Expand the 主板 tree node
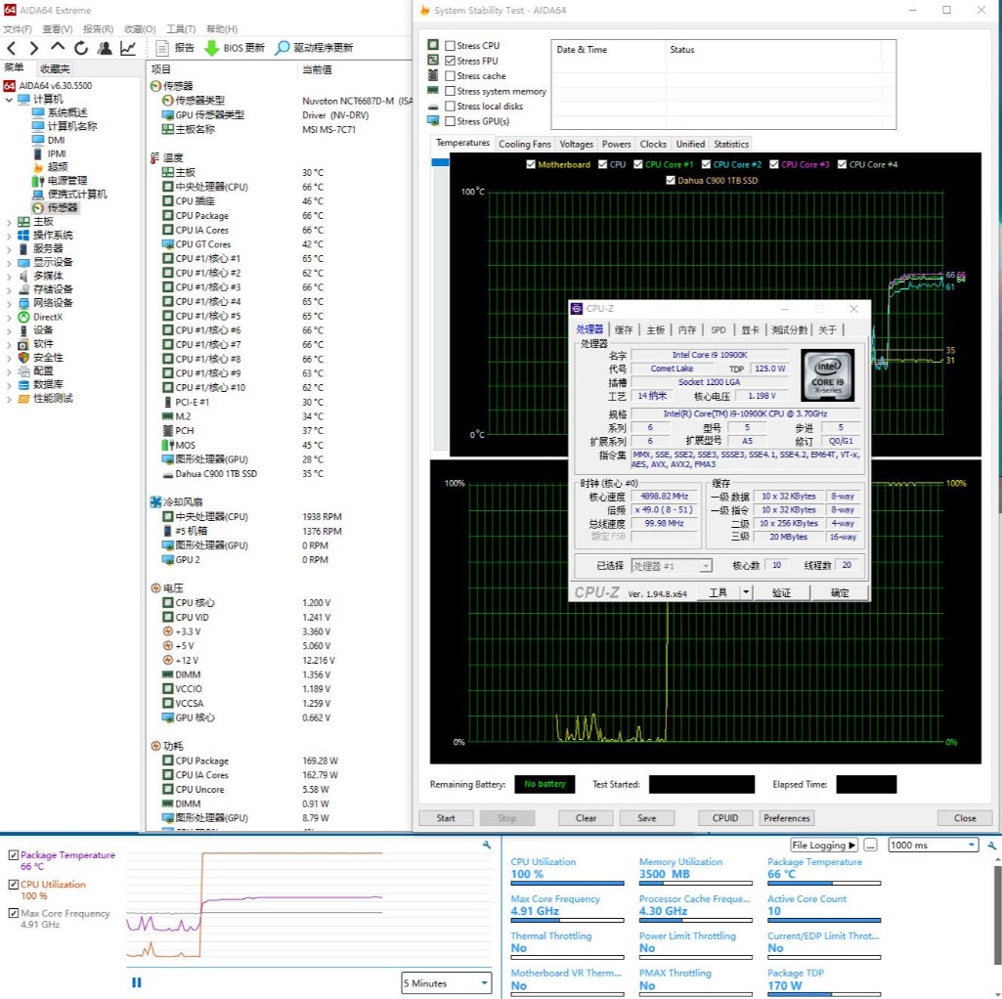1002x999 pixels. pos(10,222)
